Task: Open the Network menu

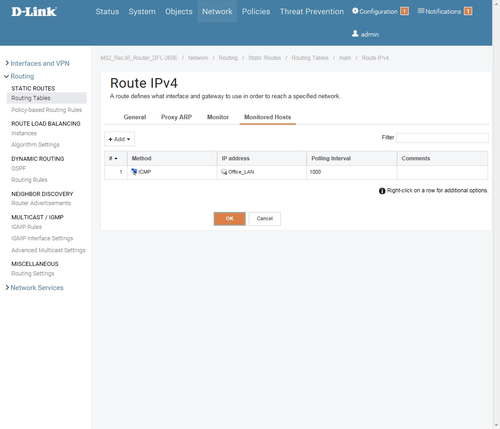Action: coord(217,11)
